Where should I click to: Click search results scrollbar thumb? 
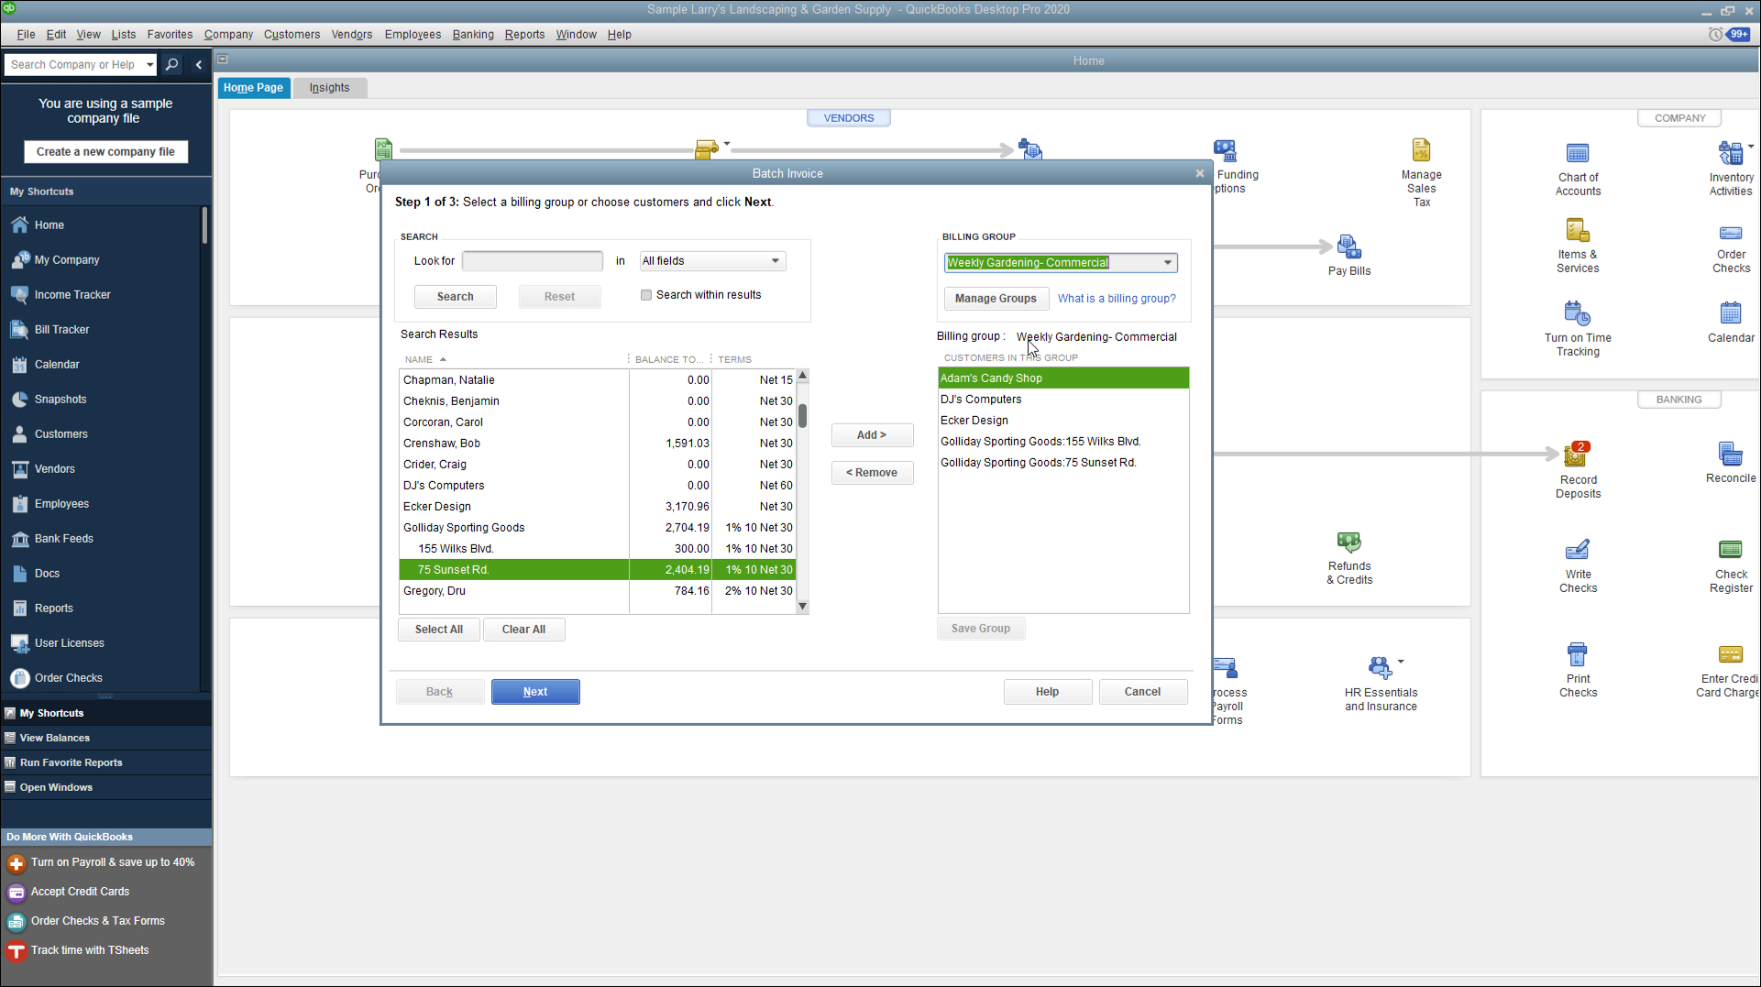[x=802, y=416]
